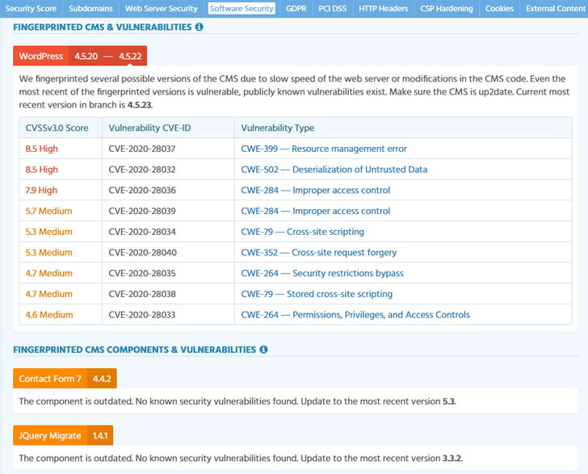The width and height of the screenshot is (588, 474).
Task: Open the CSP Hardening tab
Action: [x=447, y=9]
